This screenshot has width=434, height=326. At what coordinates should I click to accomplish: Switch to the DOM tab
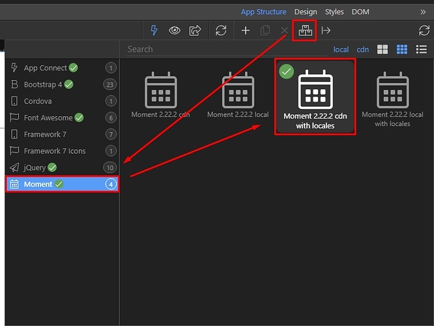click(x=360, y=12)
